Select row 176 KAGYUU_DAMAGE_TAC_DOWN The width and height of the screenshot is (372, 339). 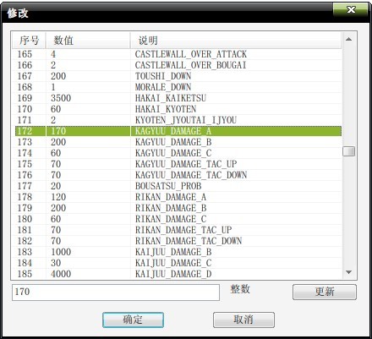[x=178, y=175]
